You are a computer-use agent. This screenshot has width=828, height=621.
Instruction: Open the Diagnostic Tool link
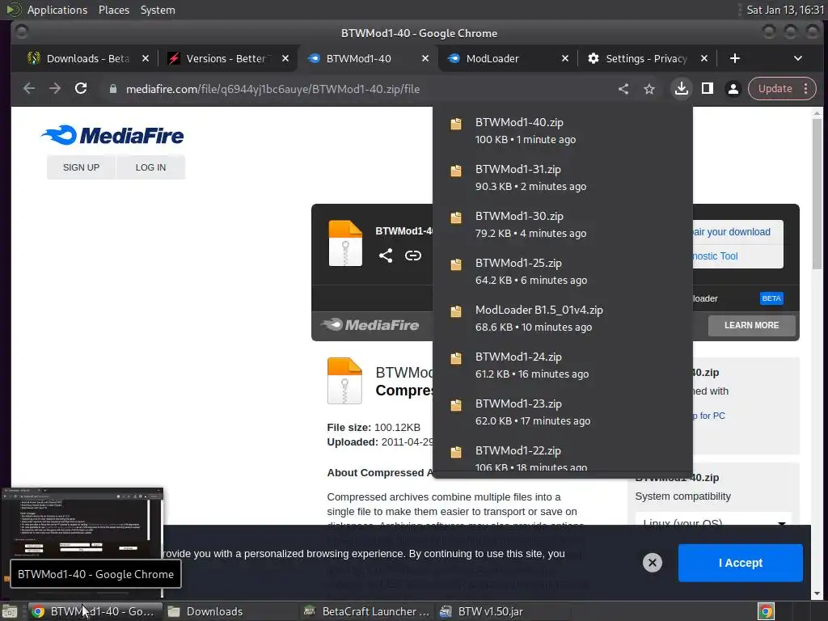pyautogui.click(x=715, y=256)
